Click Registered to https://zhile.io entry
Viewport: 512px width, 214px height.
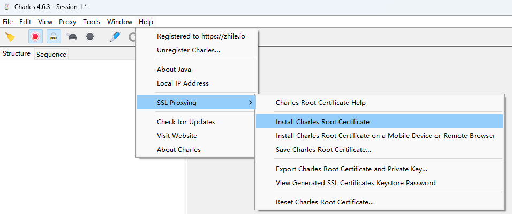tap(197, 36)
